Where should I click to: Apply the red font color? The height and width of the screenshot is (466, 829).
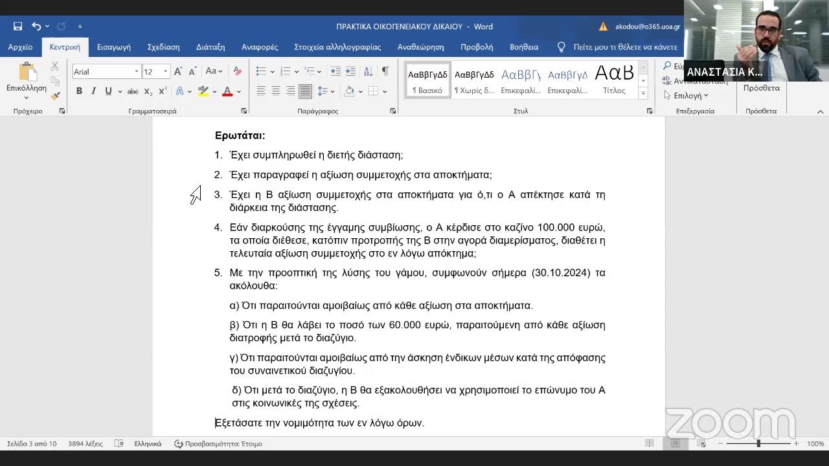coord(227,91)
